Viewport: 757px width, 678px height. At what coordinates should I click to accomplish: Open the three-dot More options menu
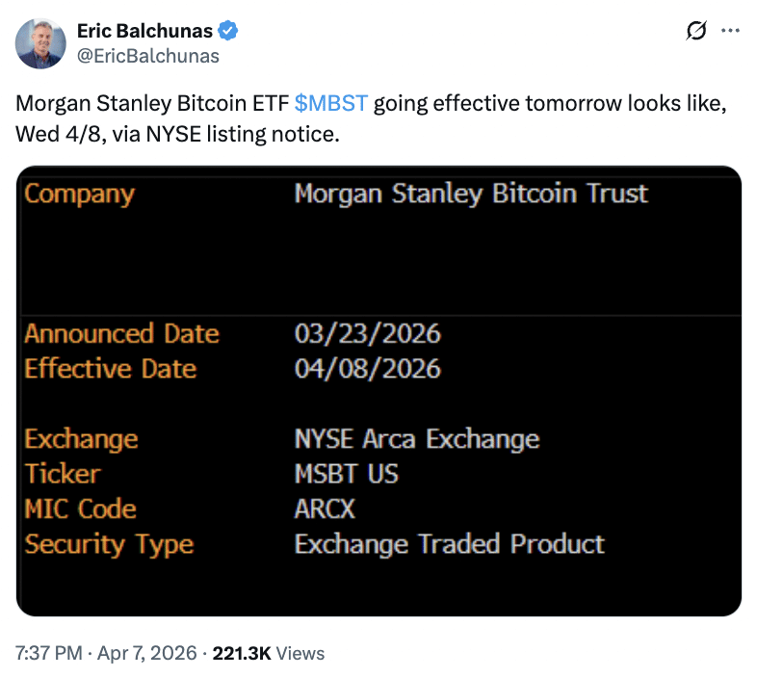click(730, 32)
